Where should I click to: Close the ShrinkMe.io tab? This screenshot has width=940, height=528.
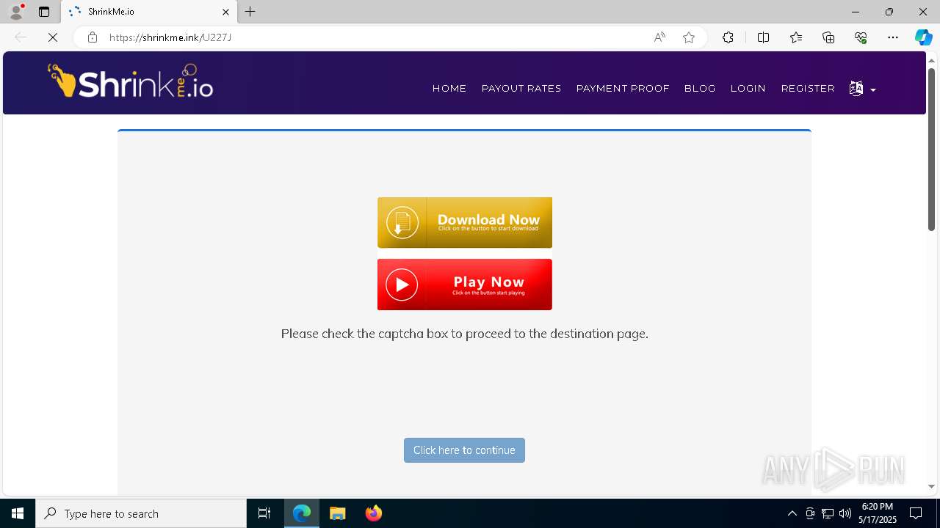coord(225,12)
